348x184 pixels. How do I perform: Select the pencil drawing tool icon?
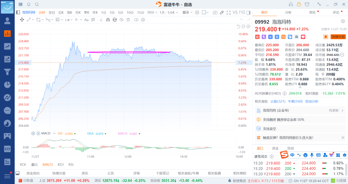click(x=222, y=13)
